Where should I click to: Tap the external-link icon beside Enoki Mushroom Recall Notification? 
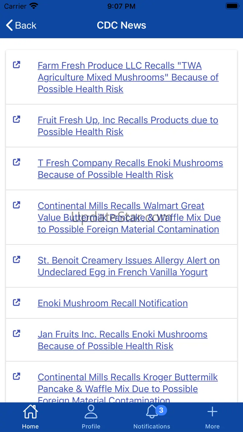coord(17,302)
